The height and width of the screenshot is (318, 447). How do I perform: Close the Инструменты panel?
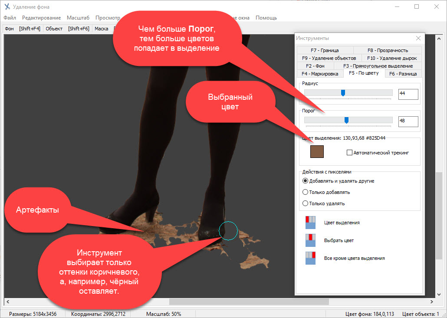pyautogui.click(x=418, y=38)
